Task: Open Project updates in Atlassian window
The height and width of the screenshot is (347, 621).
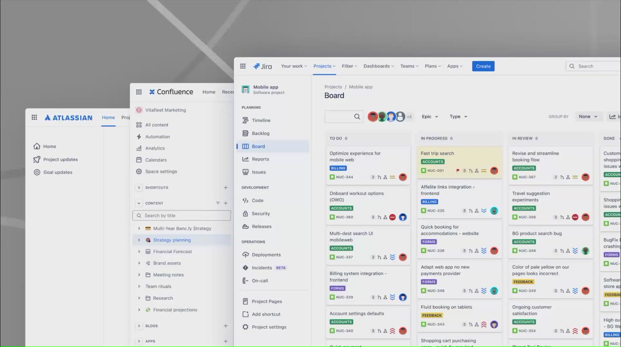Action: (x=60, y=160)
